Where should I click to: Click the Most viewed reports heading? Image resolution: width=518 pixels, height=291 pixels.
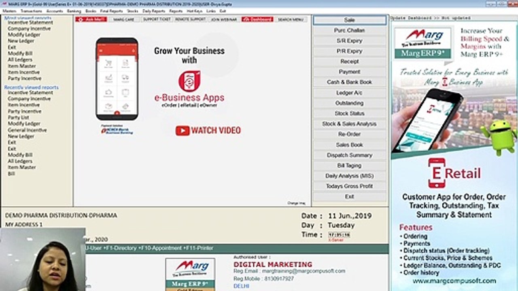28,18
